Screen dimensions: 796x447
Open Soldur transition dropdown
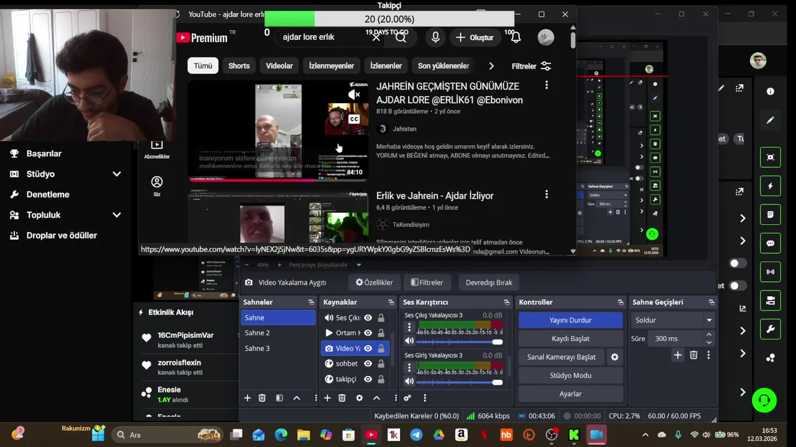672,320
